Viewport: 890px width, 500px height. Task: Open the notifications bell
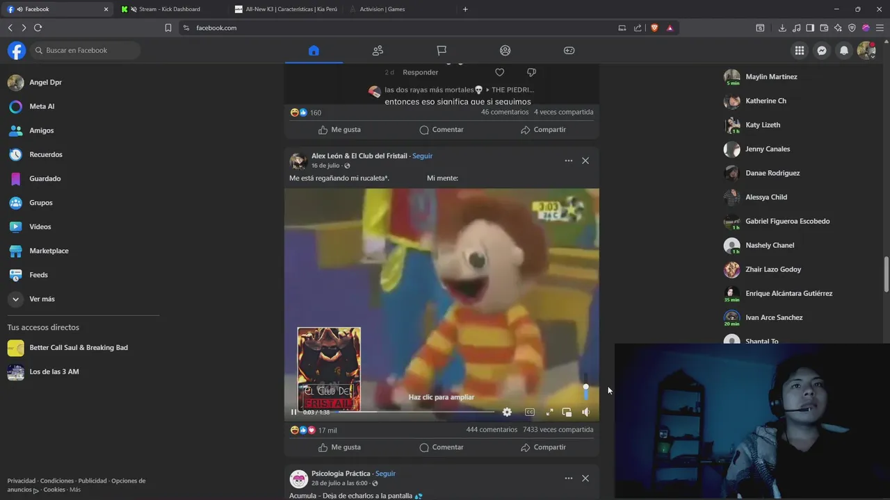coord(844,50)
